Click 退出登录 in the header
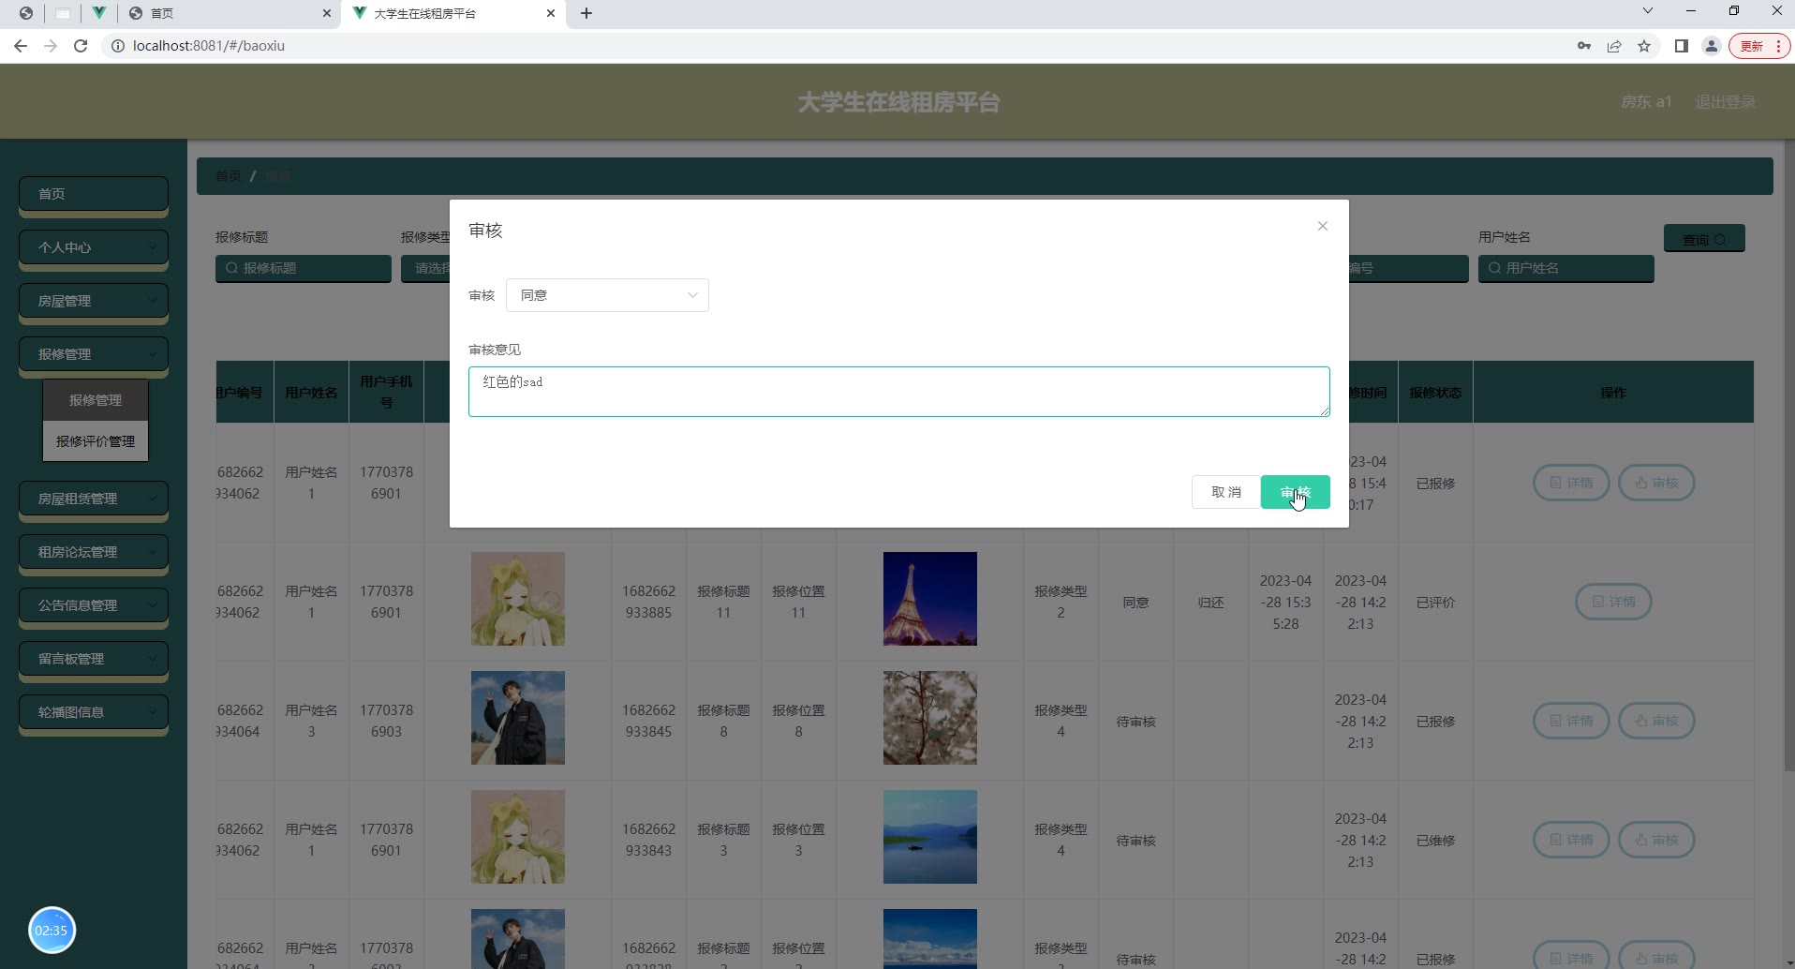1795x969 pixels. point(1725,101)
